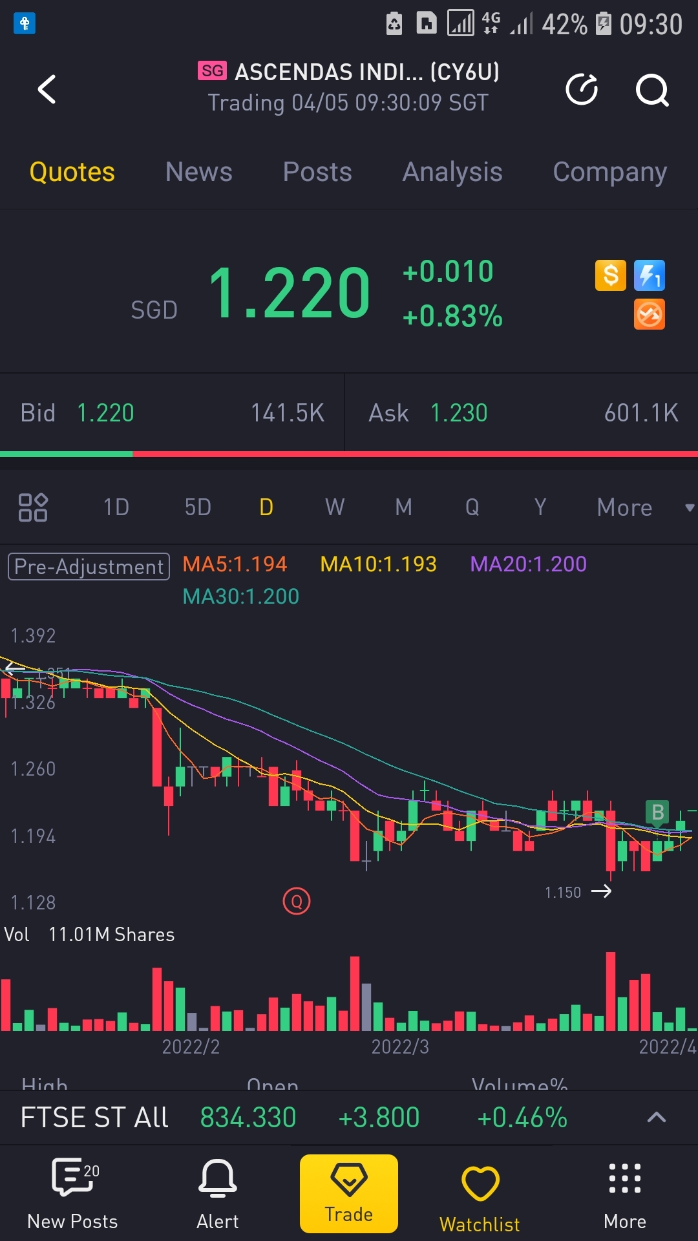Tap the 601.1K ask volume
Image resolution: width=698 pixels, height=1241 pixels.
coord(641,413)
